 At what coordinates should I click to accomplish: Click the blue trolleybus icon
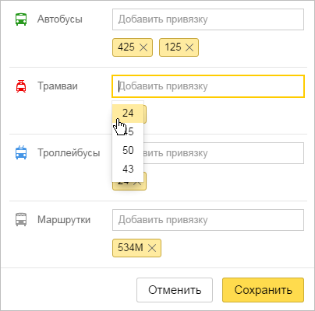[21, 152]
